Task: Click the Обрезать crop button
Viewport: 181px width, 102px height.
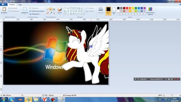Action: (34, 8)
